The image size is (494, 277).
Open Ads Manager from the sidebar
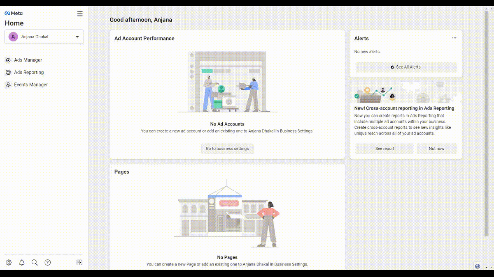pyautogui.click(x=28, y=60)
